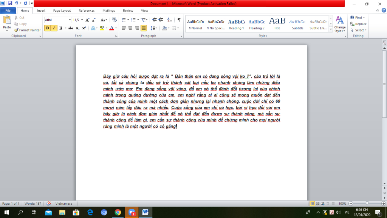Click the Copy icon
The image size is (387, 218).
[x=16, y=24]
